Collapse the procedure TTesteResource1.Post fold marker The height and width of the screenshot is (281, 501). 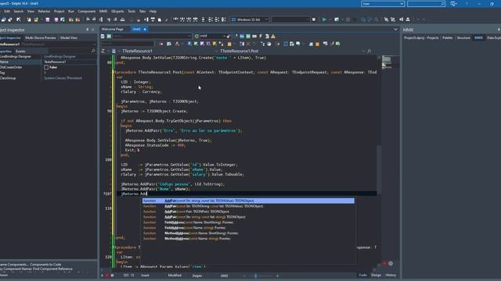[114, 73]
